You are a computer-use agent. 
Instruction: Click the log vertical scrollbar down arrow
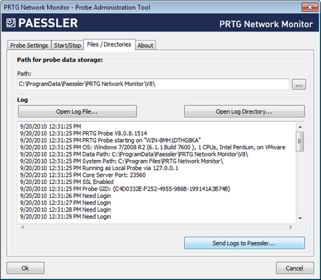[x=300, y=218]
